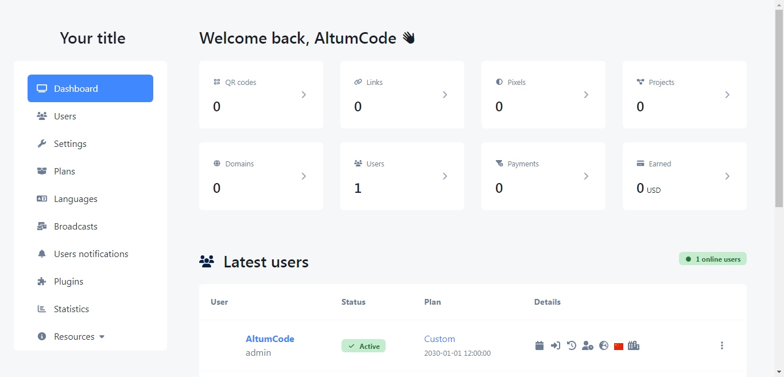Click the history clock icon in Details
784x377 pixels.
click(572, 345)
